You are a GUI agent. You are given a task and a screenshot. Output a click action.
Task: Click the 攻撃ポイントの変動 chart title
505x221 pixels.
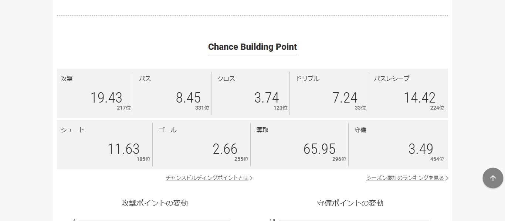click(x=155, y=203)
